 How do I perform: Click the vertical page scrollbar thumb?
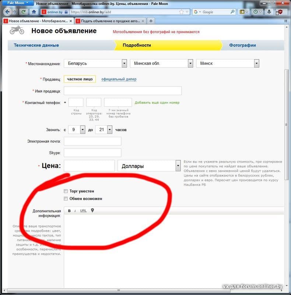287,125
